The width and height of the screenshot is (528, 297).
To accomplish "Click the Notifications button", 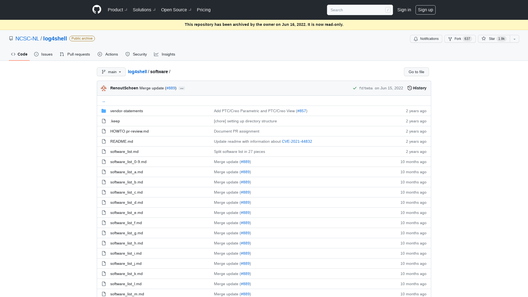I will coord(426,39).
